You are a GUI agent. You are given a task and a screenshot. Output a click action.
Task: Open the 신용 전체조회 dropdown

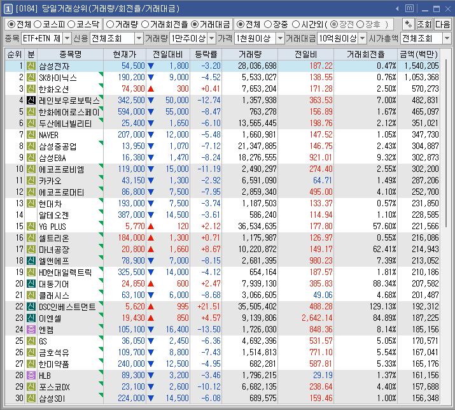tap(139, 38)
